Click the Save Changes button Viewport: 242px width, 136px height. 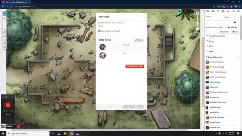[129, 107]
